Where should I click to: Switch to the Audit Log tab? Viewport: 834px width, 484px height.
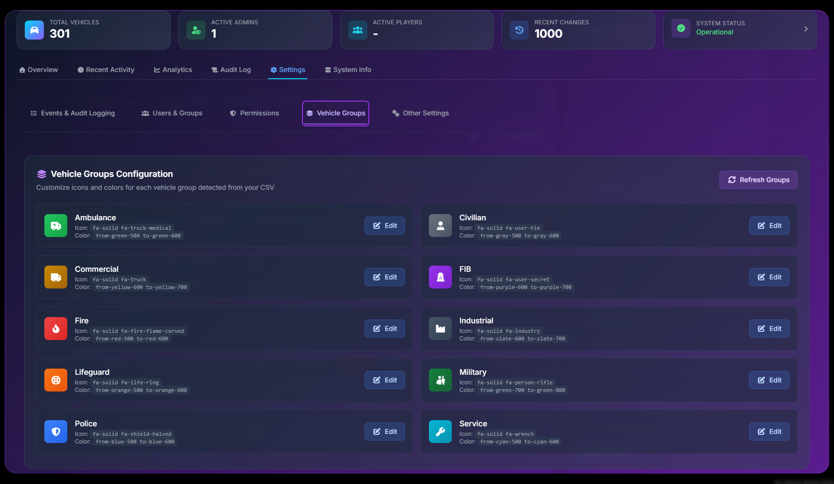click(231, 70)
